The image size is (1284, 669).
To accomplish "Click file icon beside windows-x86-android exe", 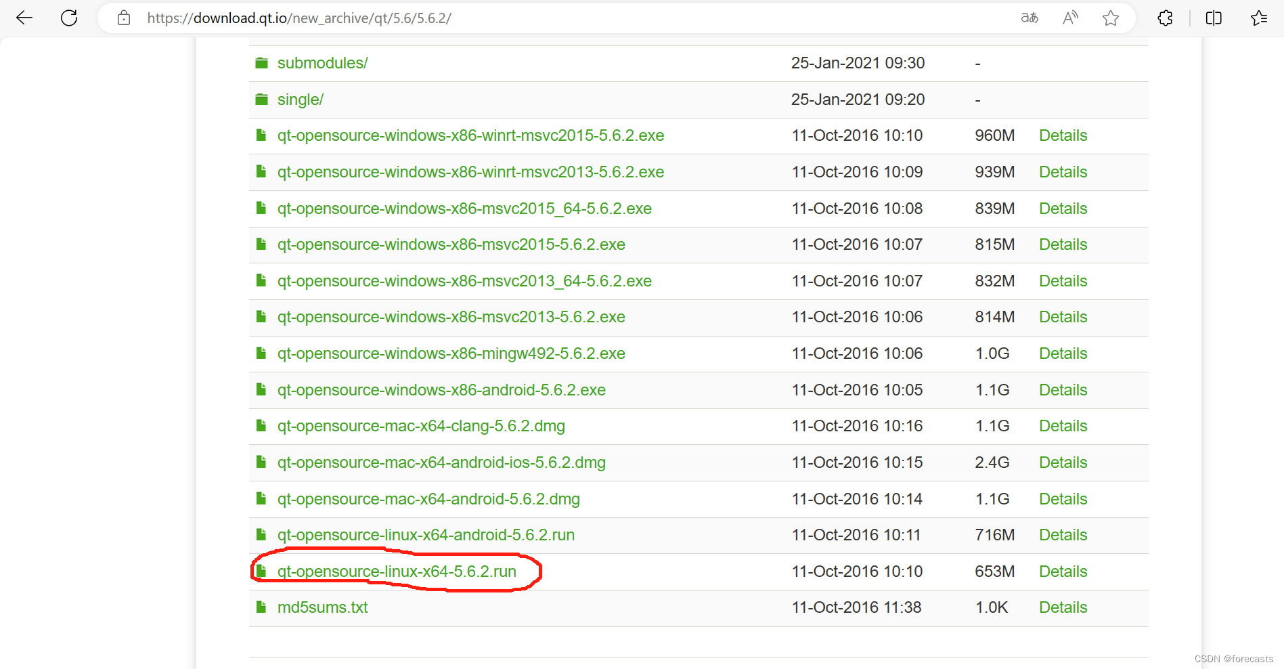I will [x=261, y=390].
